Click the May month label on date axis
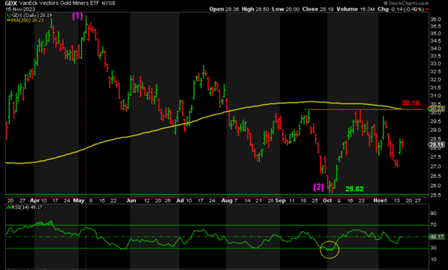Screen dimensions: 448x270 78,200
